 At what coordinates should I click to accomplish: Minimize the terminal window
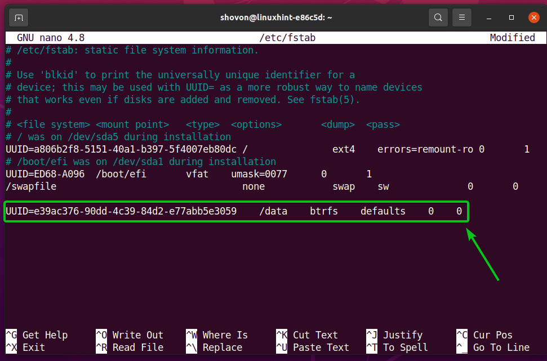(488, 17)
